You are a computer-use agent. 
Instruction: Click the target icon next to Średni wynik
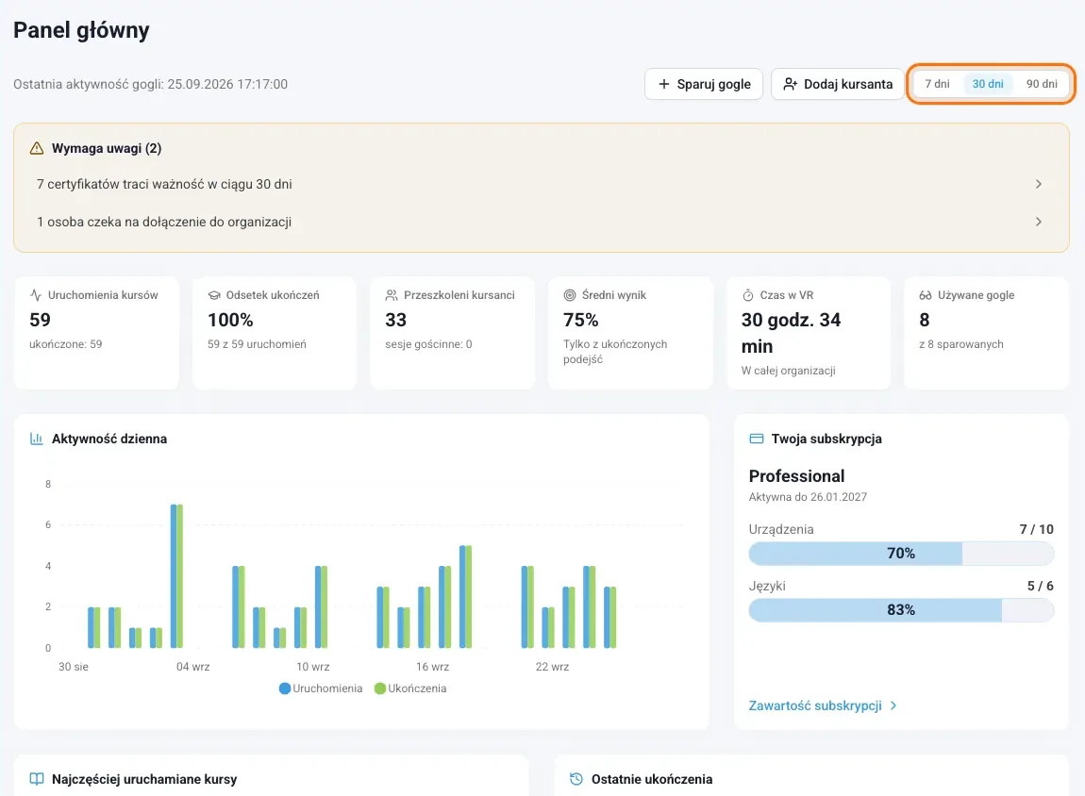pos(570,295)
